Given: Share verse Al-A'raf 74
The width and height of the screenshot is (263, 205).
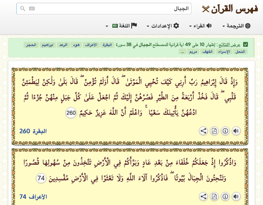Looking at the screenshot, I should click(203, 196).
